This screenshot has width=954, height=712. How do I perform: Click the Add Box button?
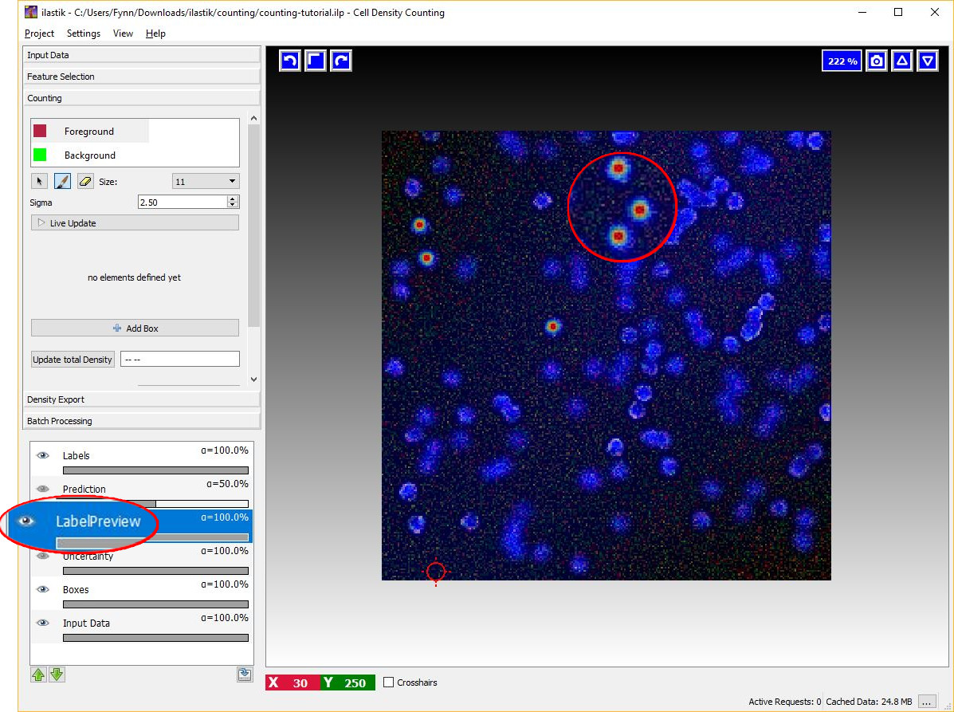click(135, 328)
